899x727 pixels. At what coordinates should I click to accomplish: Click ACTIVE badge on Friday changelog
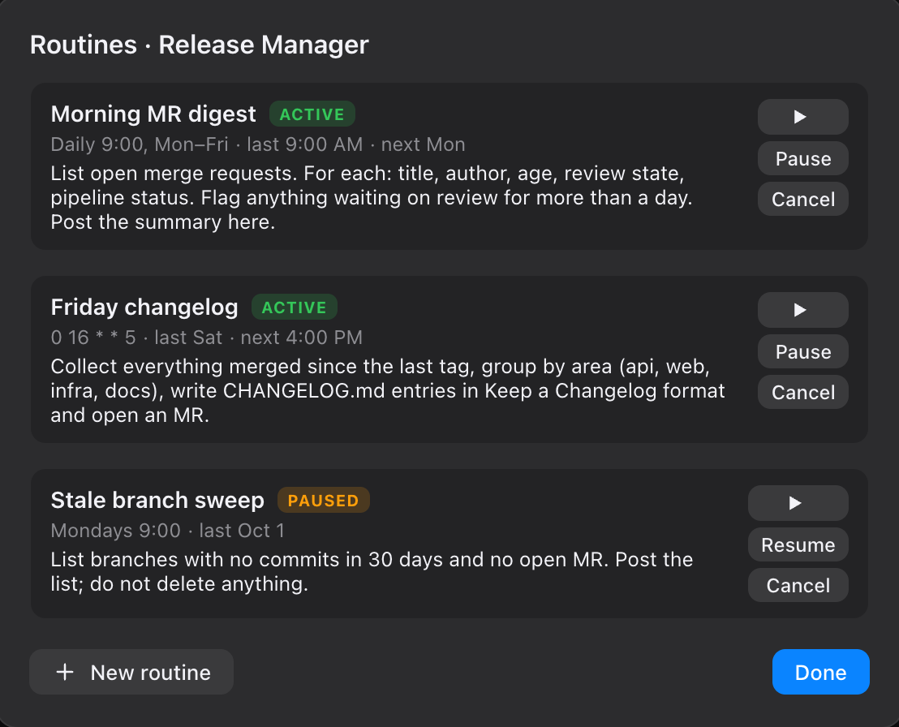[x=295, y=308]
